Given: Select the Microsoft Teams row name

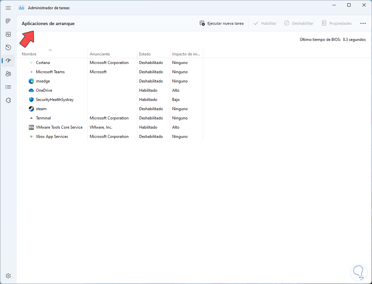Looking at the screenshot, I should [50, 72].
